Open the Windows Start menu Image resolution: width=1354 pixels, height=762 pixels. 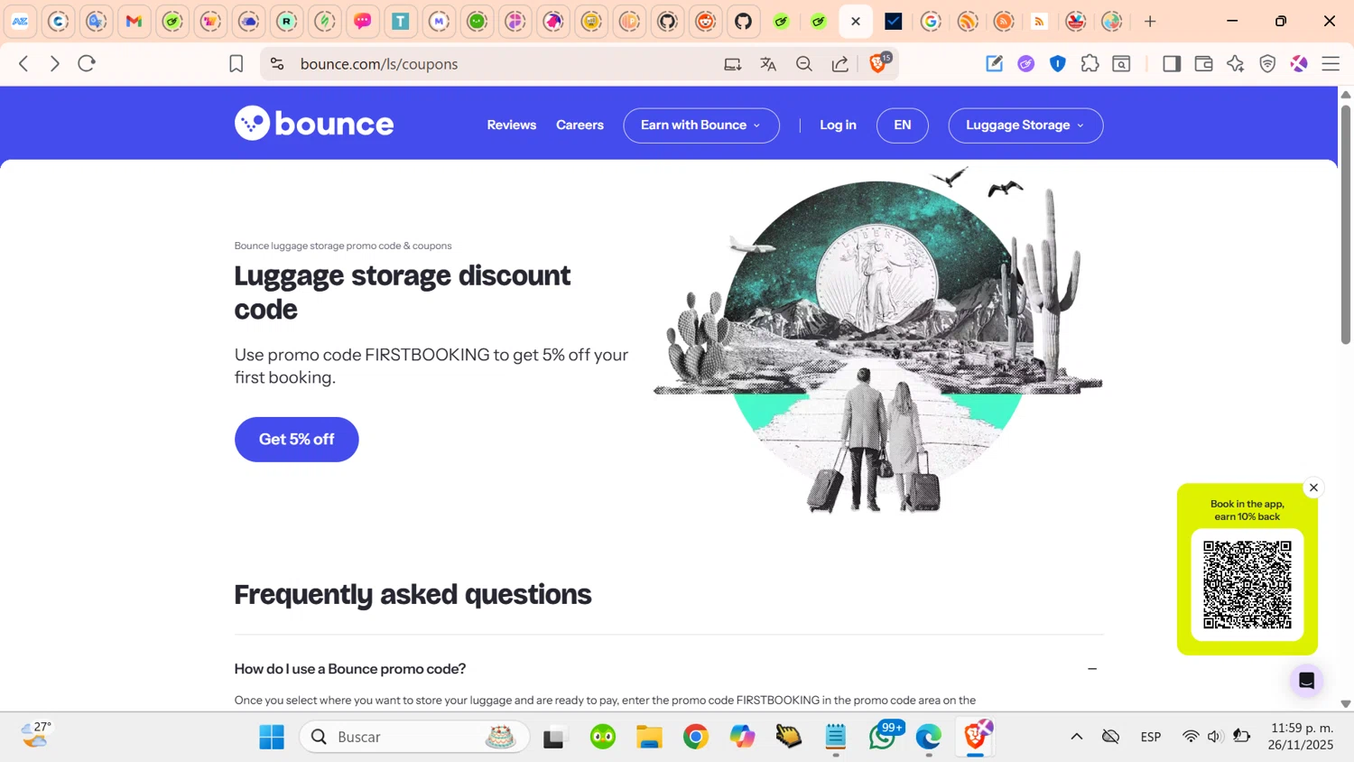(x=272, y=737)
